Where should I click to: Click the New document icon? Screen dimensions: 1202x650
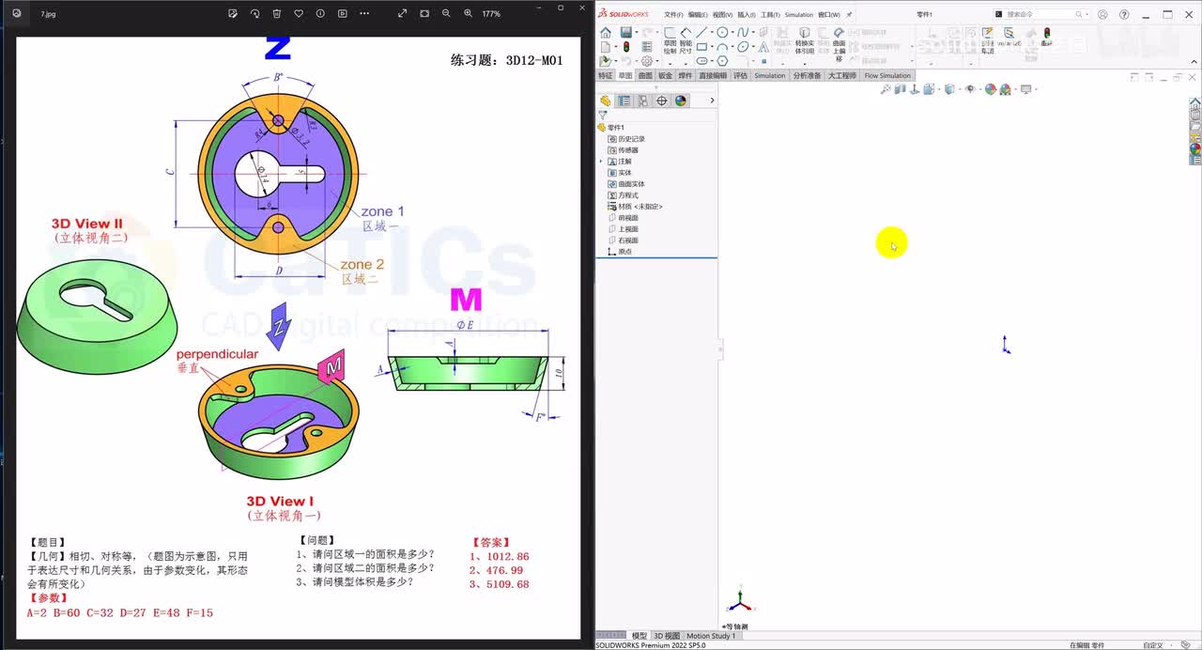[606, 47]
